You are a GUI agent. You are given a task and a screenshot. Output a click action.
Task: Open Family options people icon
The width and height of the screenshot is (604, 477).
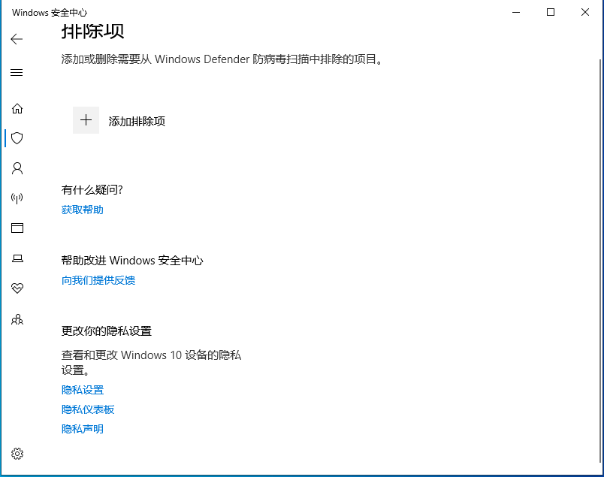click(17, 319)
